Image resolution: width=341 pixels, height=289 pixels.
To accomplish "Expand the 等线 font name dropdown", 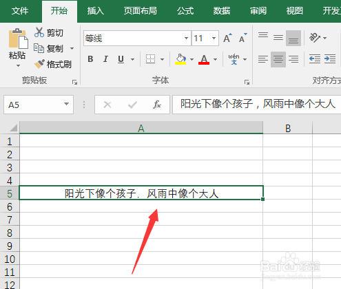I will 186,38.
